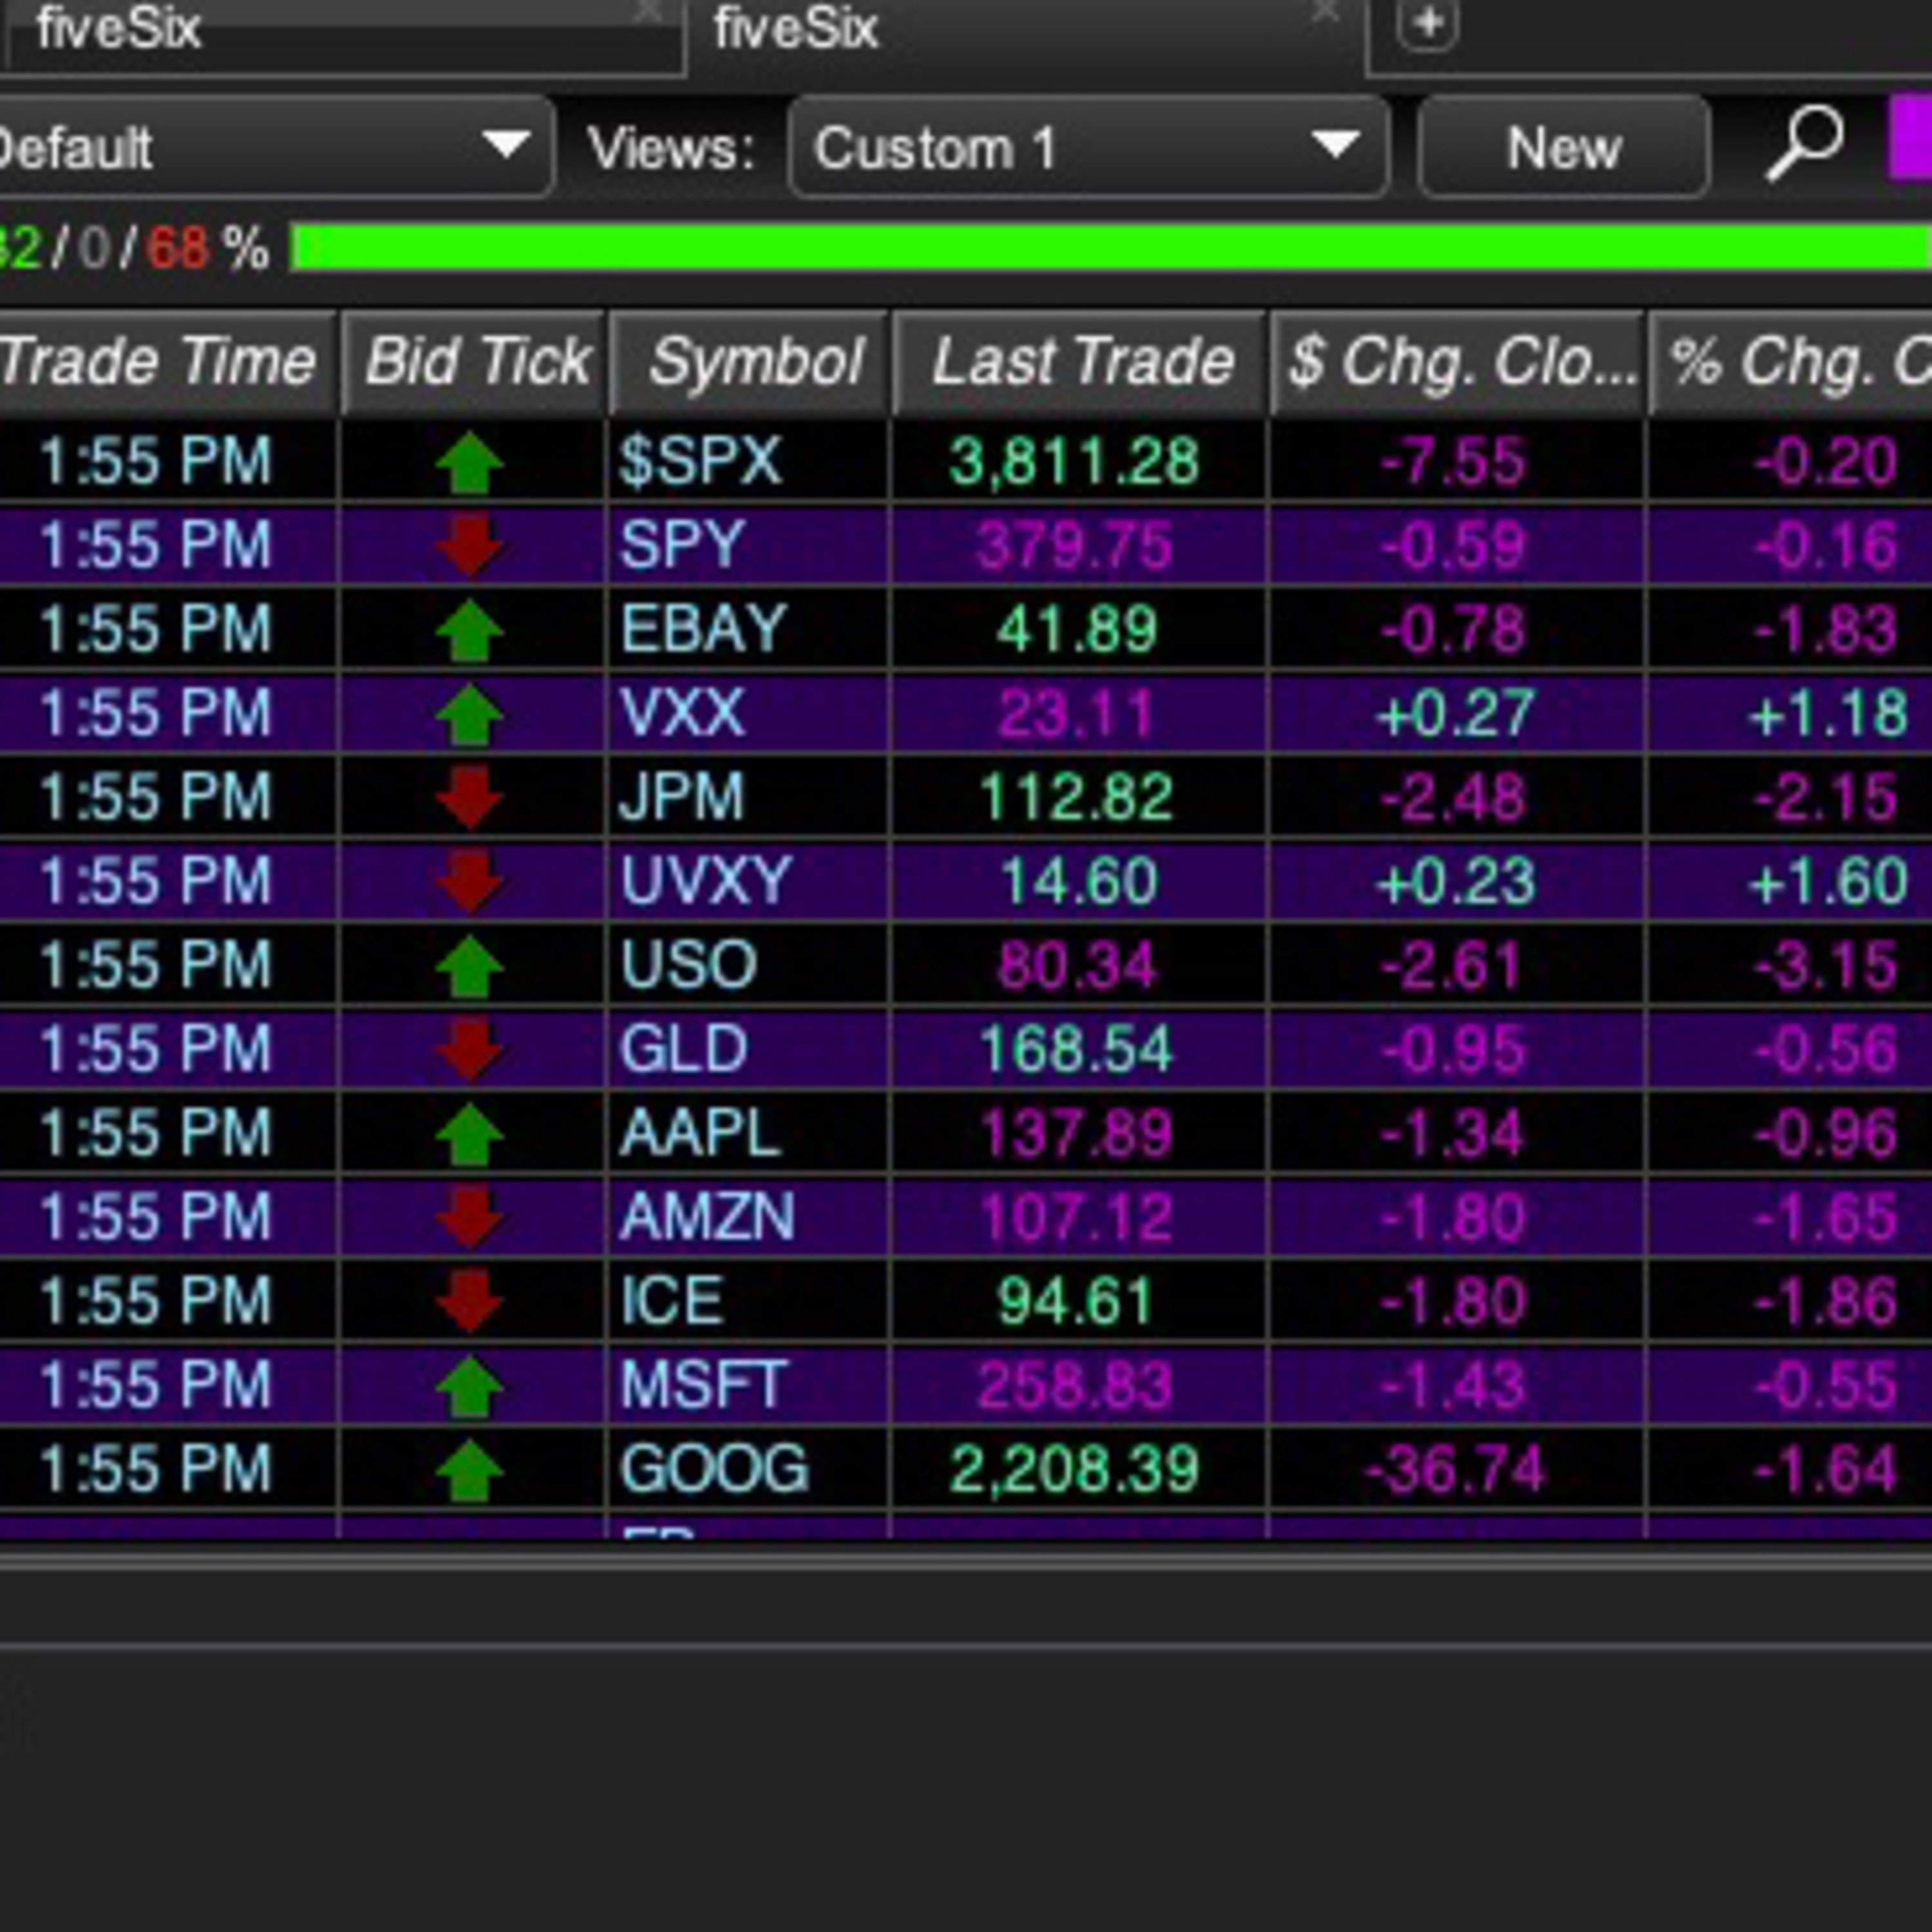Click last trade value 23.11
This screenshot has height=1932, width=1932.
coord(1077,714)
